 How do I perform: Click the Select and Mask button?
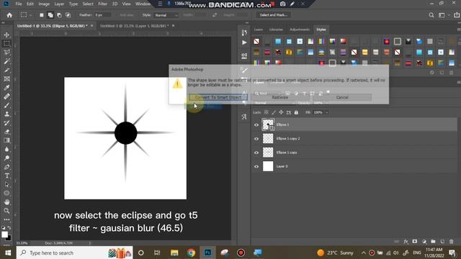click(274, 15)
